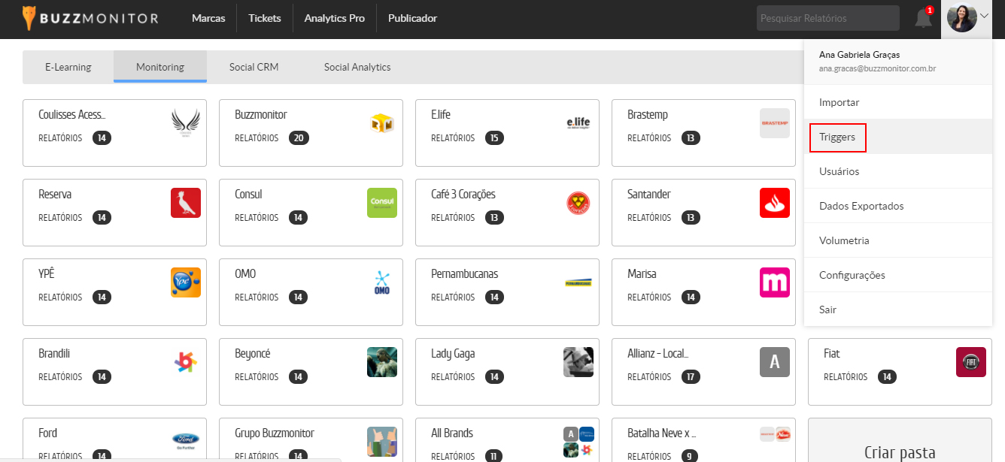Select the OMO brand logo
Image resolution: width=1005 pixels, height=462 pixels.
pos(381,282)
